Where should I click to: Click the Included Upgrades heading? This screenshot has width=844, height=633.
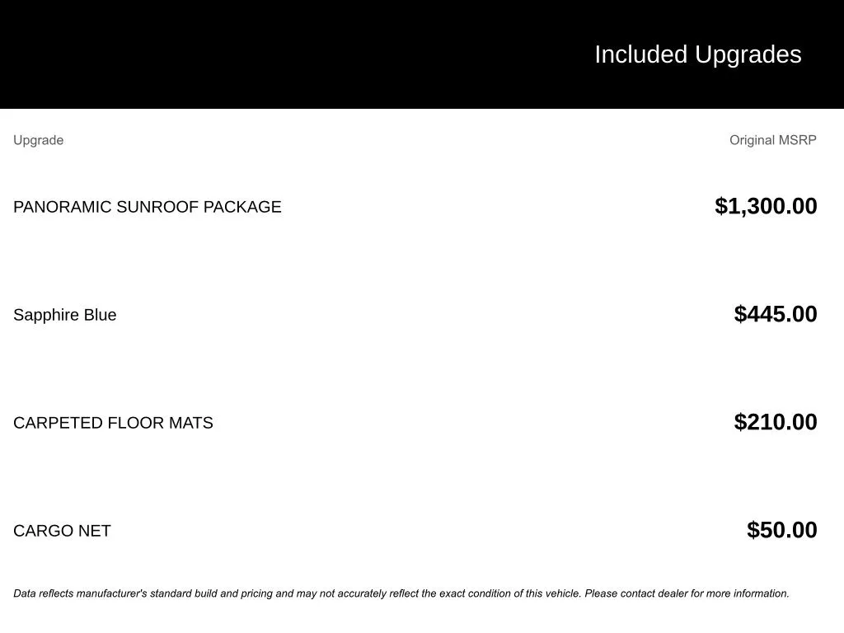click(697, 54)
